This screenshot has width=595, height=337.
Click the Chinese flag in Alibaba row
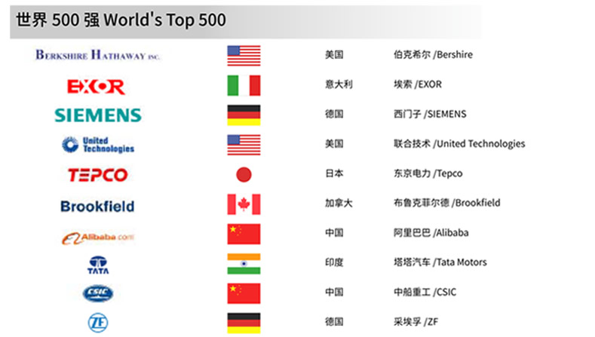tap(244, 234)
